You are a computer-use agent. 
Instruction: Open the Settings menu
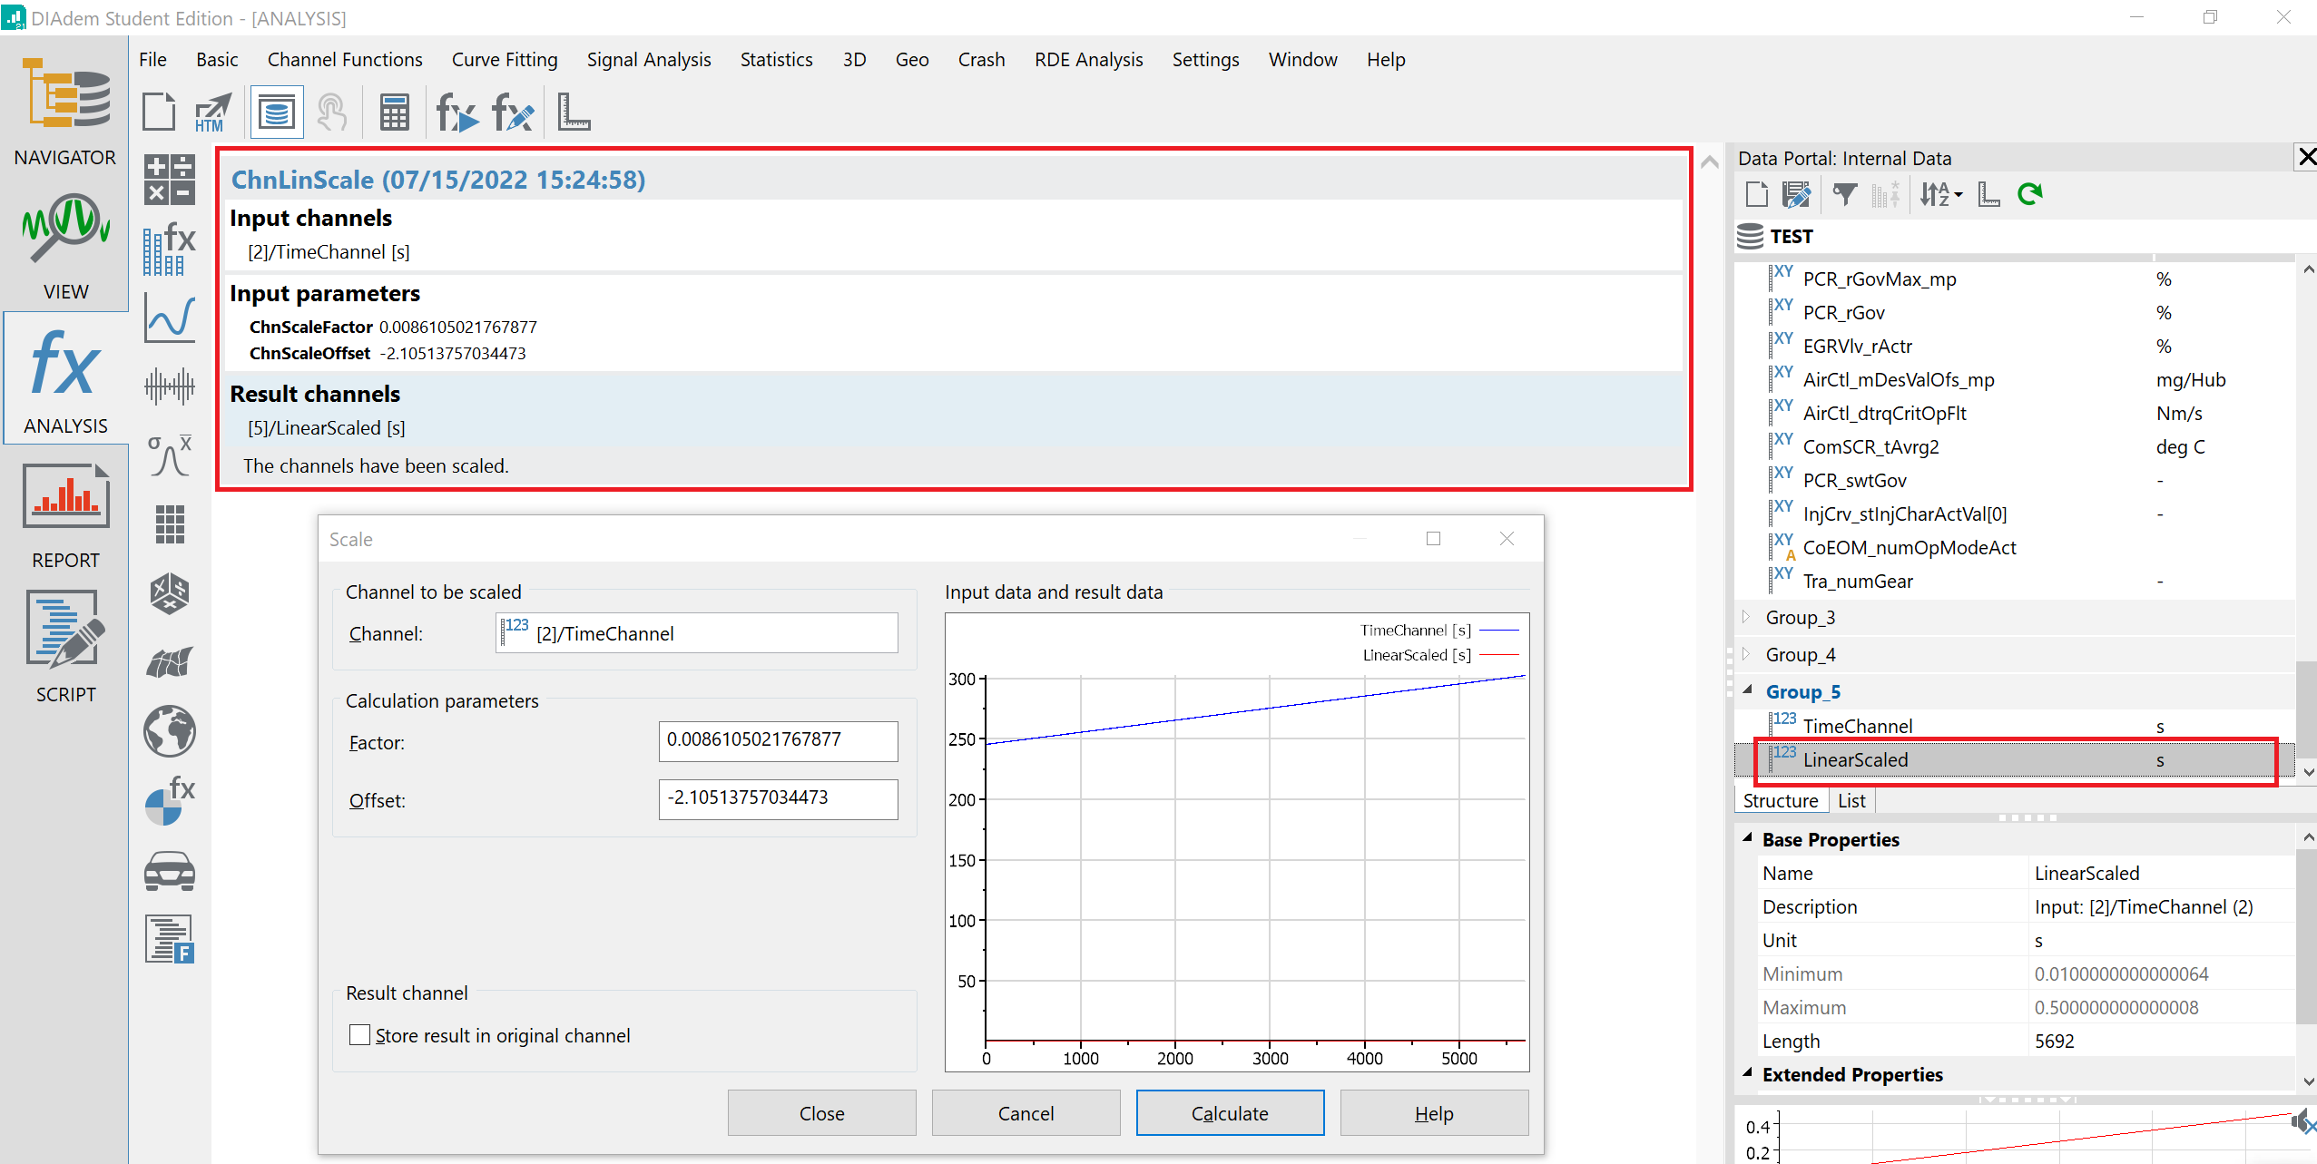(x=1205, y=60)
